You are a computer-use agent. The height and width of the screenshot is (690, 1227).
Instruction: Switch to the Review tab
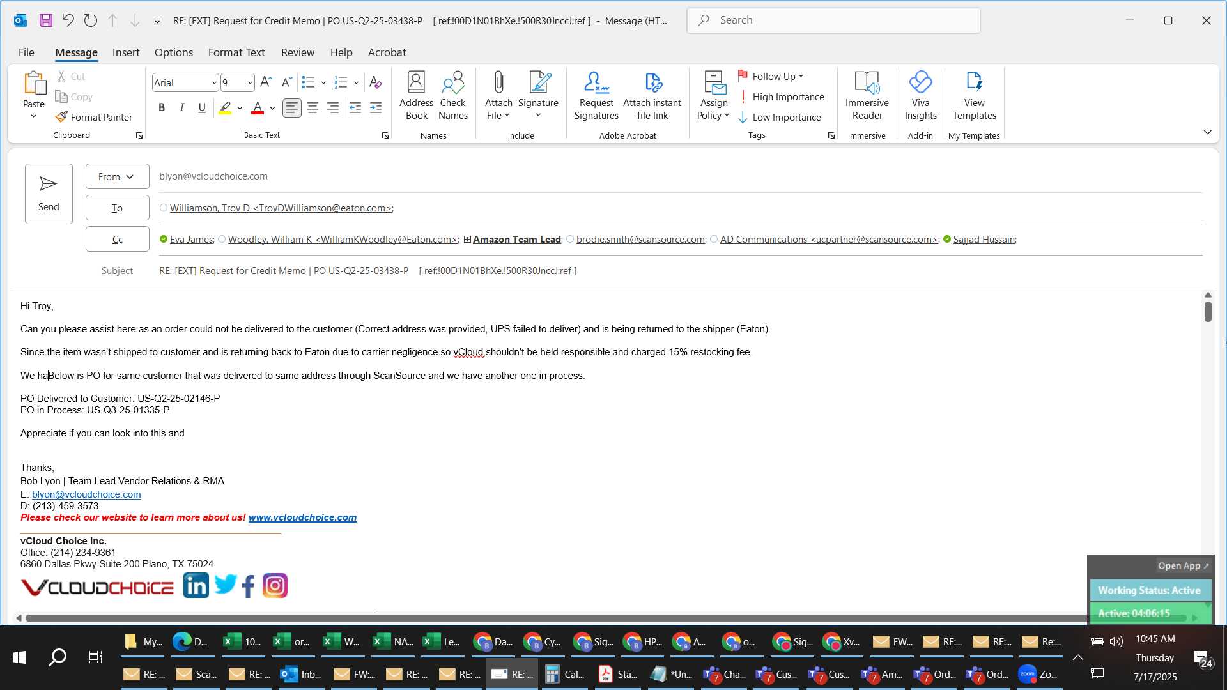298,52
